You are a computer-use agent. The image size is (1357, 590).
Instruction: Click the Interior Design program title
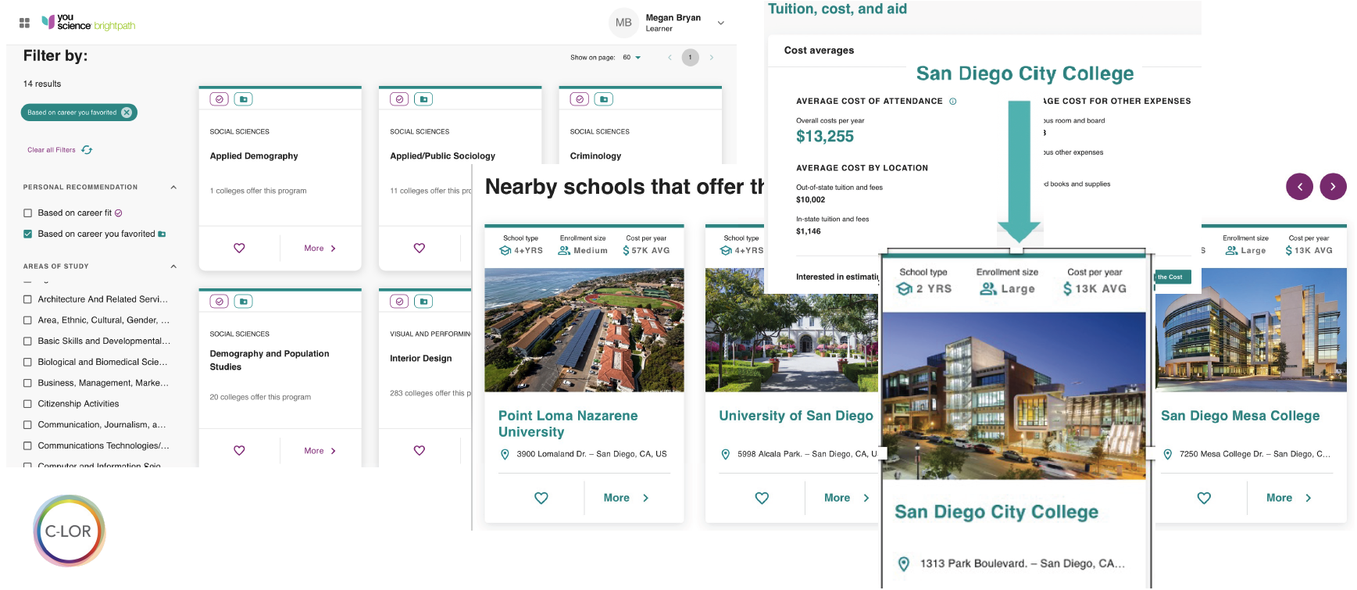point(421,359)
